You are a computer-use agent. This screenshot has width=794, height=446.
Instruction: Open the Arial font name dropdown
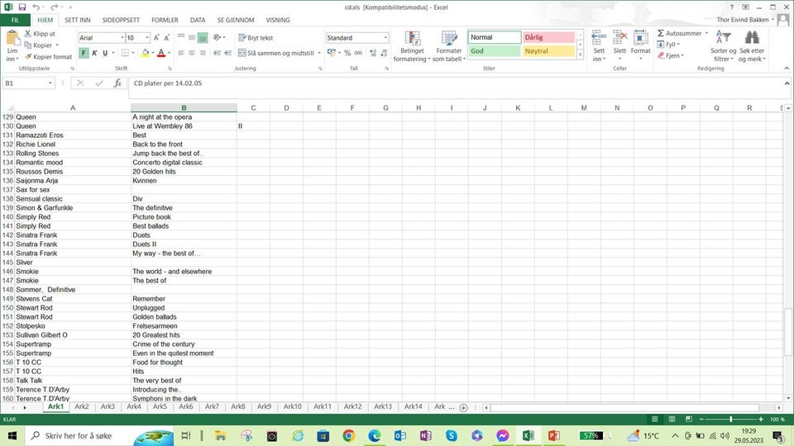point(122,38)
